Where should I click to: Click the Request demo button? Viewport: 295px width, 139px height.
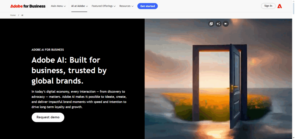[48, 117]
